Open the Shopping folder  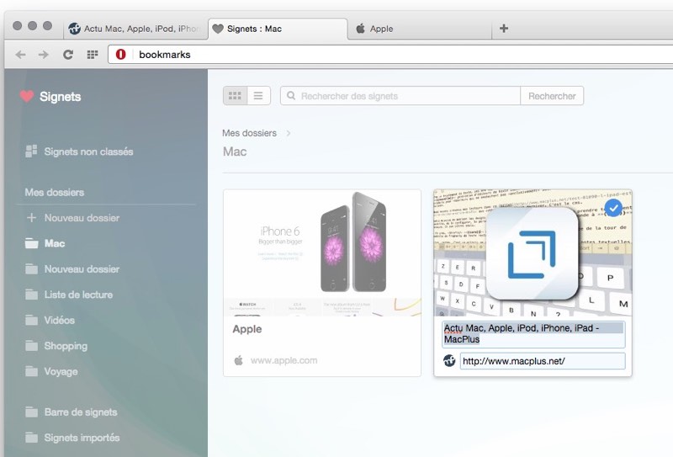[x=56, y=346]
